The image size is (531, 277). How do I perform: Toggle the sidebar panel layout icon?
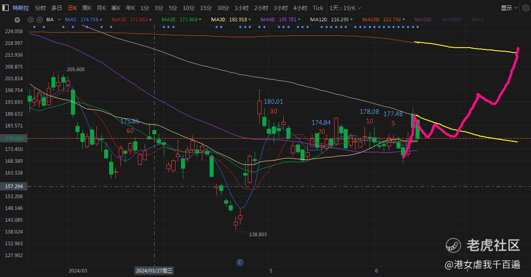coord(5,7)
